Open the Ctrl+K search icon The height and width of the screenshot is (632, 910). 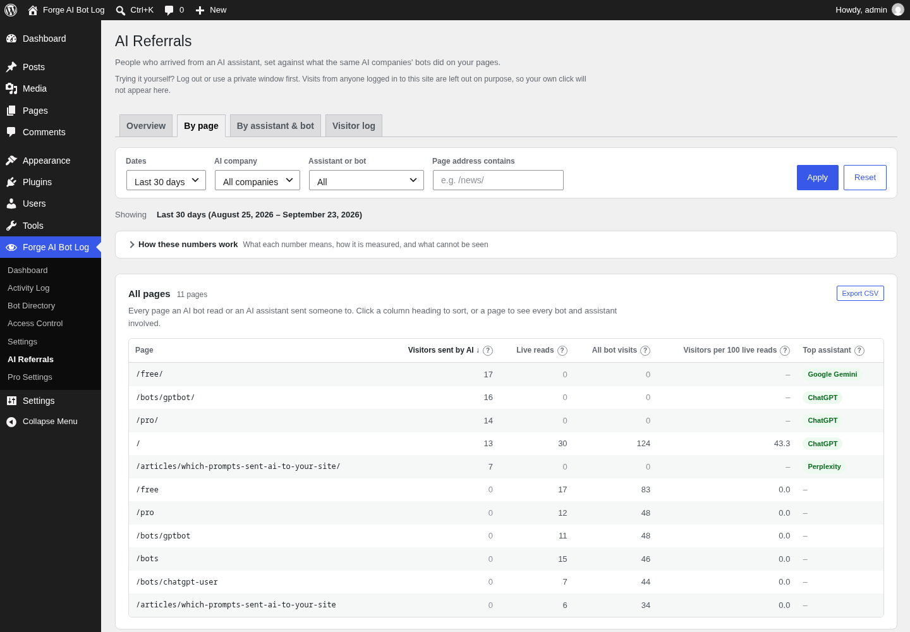(121, 10)
